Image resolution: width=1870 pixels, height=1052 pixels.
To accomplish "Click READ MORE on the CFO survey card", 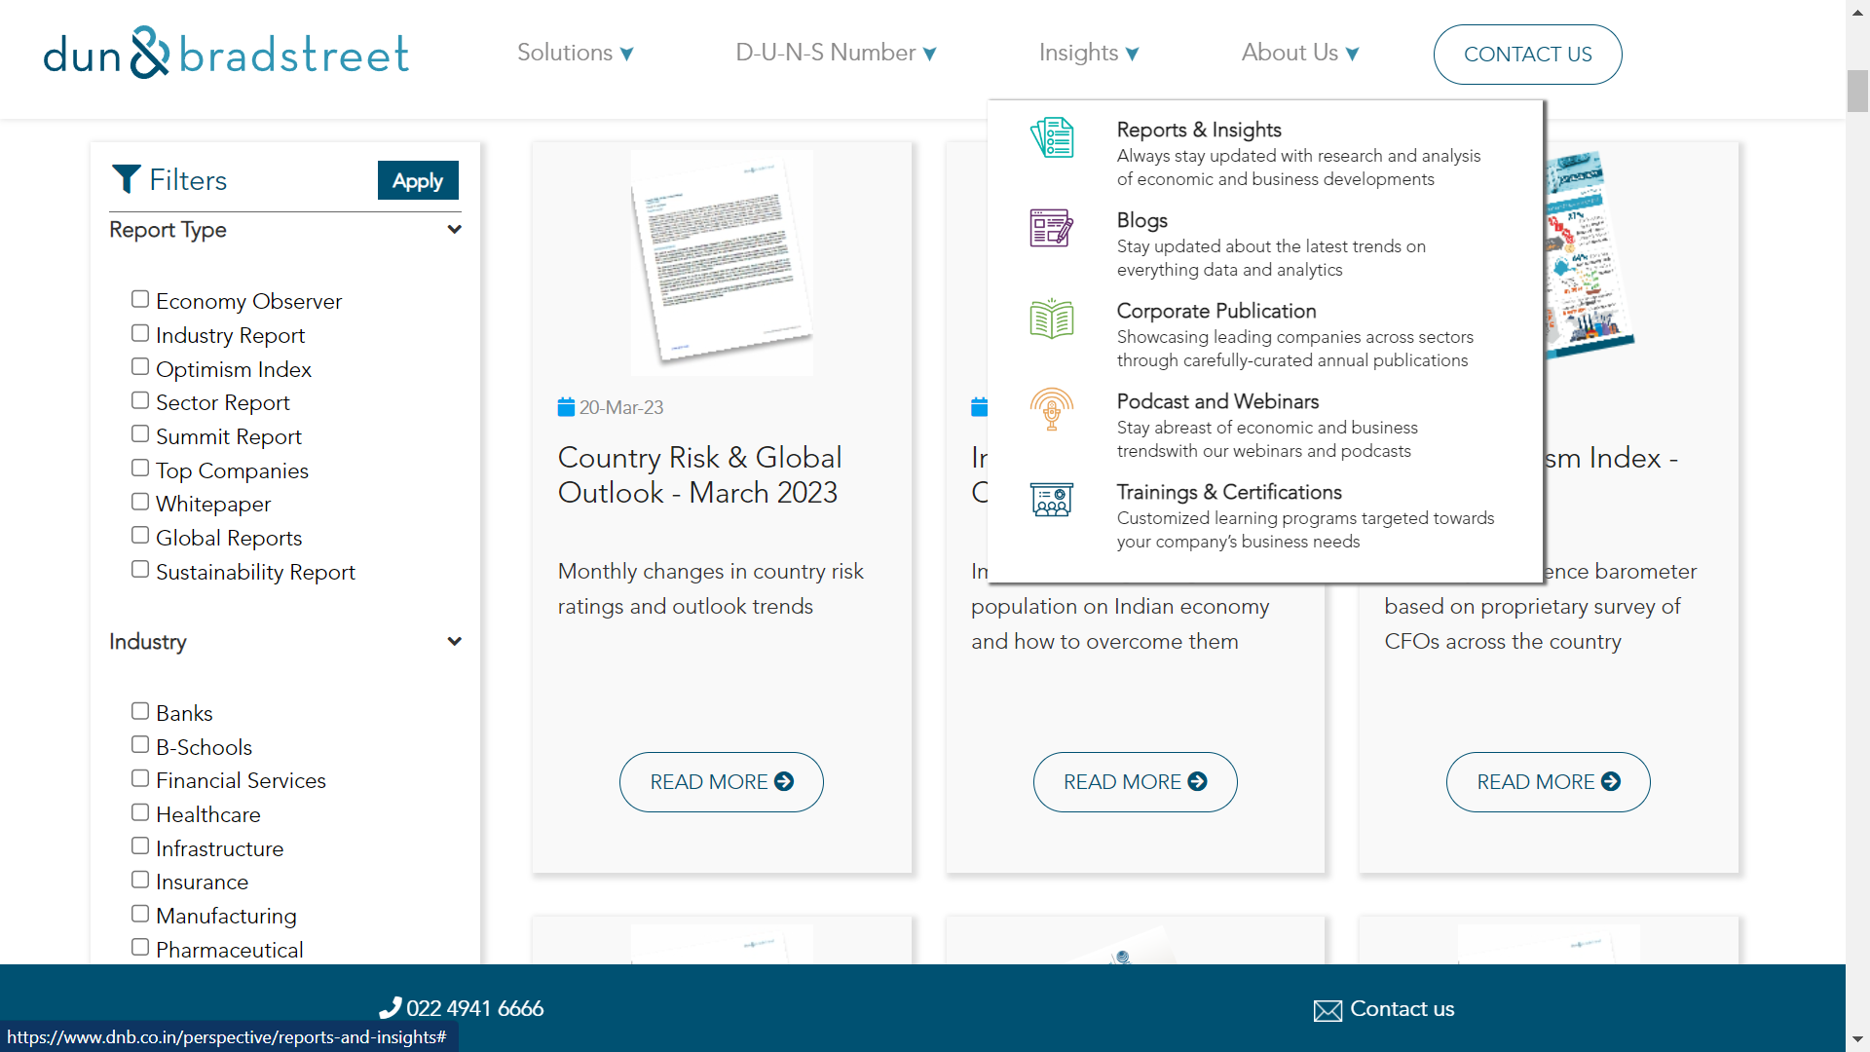I will click(1549, 782).
